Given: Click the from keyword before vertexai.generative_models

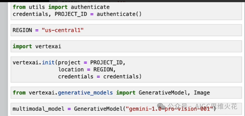Looking at the screenshot, I should click(19, 93).
